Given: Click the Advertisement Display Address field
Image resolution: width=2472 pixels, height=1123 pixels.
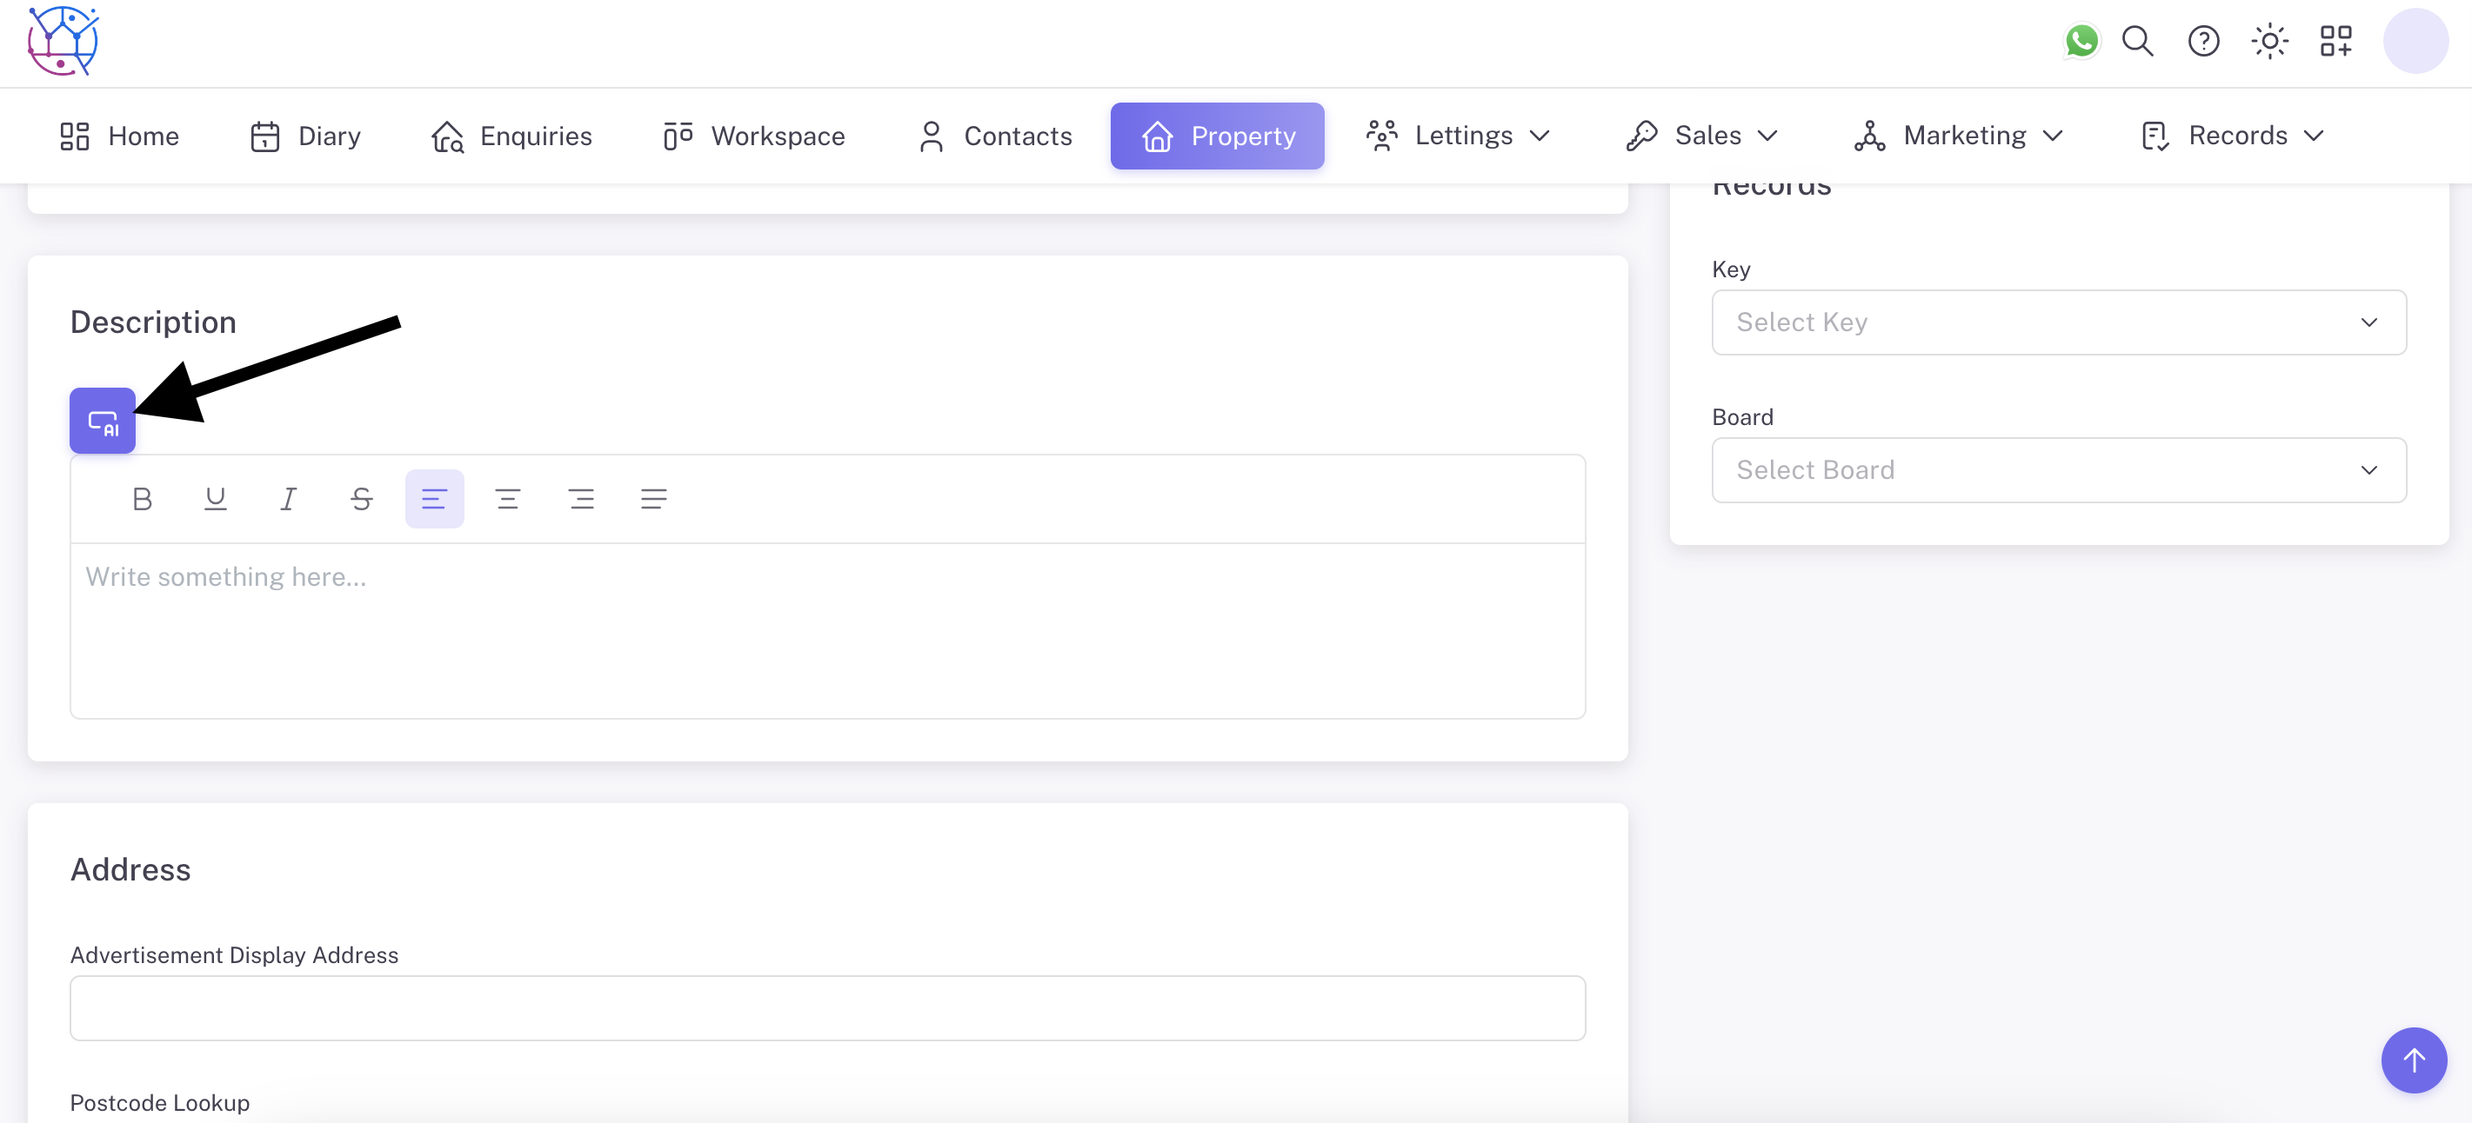Looking at the screenshot, I should pyautogui.click(x=826, y=1008).
